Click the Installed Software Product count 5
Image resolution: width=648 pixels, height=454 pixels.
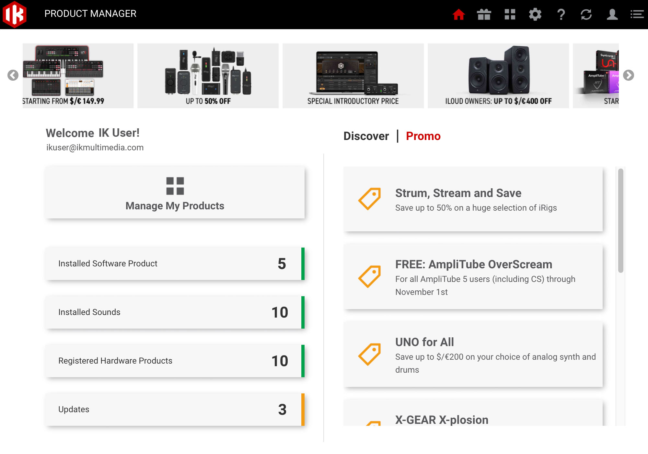pyautogui.click(x=282, y=264)
